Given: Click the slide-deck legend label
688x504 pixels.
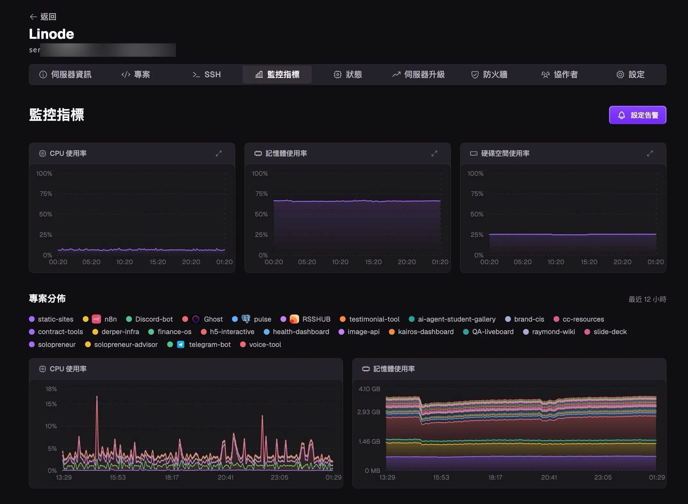Looking at the screenshot, I should point(610,332).
